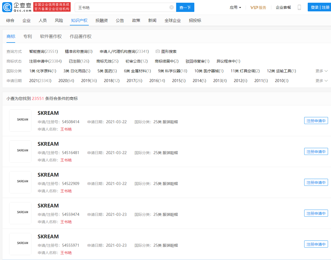Switch to the 企业 tab
Image resolution: width=331 pixels, height=260 pixels.
(27, 21)
